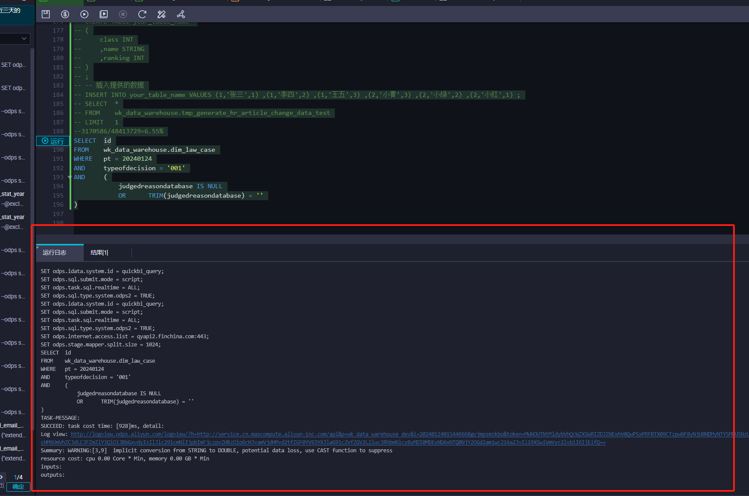Click 'WHERE pt = 20240124' in the log

pos(72,369)
